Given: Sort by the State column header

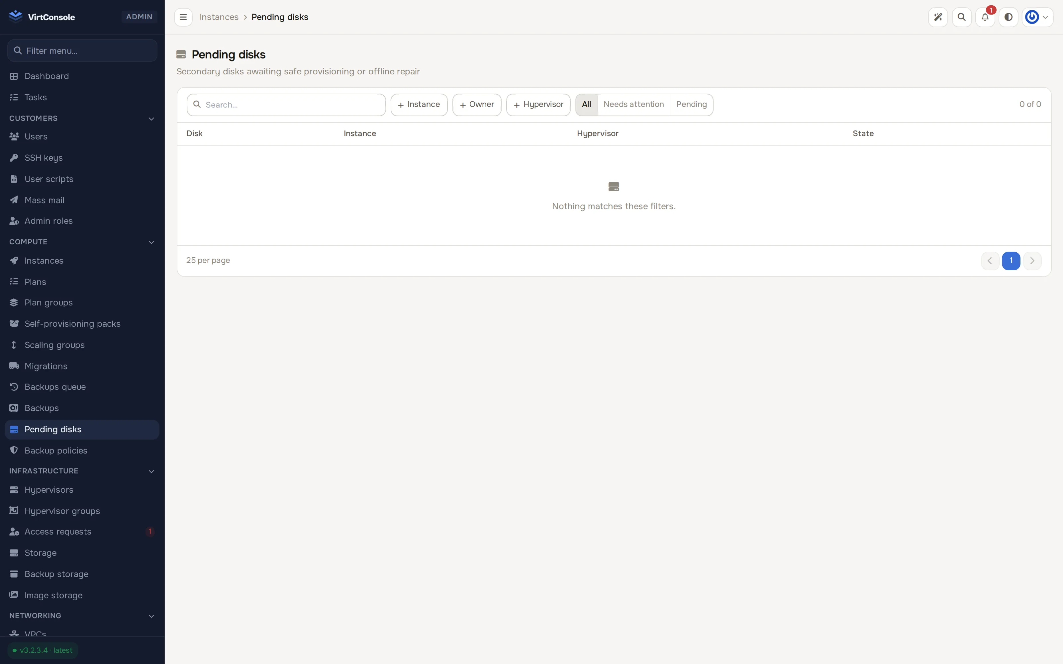Looking at the screenshot, I should 863,133.
